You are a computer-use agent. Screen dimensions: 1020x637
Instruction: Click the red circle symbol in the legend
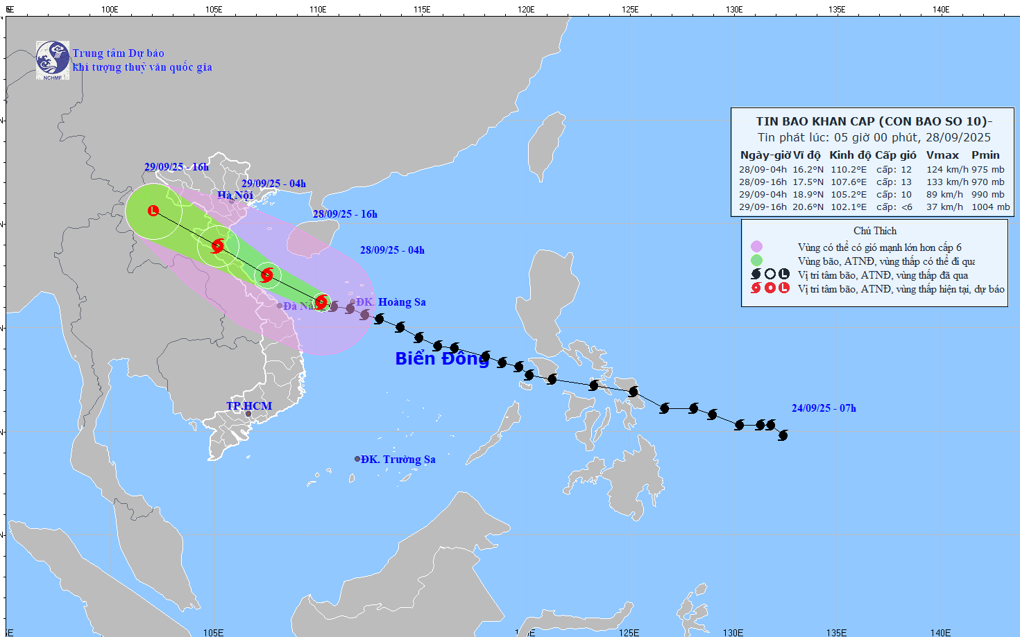pos(770,288)
